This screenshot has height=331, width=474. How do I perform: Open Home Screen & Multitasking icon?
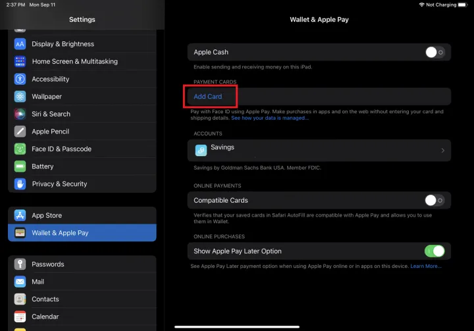20,61
